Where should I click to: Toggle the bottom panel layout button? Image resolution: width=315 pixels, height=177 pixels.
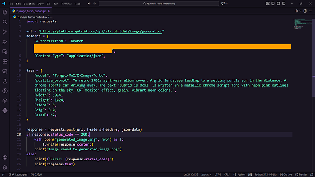279,4
